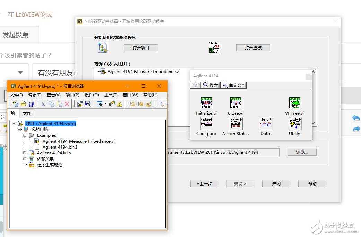
Task: Expand the 依赖关系 node
Action: click(25, 159)
